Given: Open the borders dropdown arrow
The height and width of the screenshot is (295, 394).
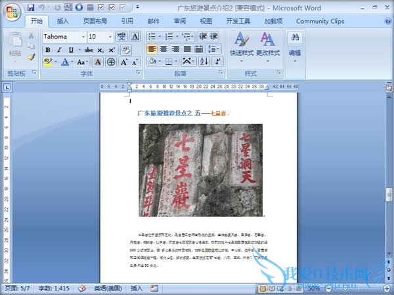Looking at the screenshot, I should 176,62.
